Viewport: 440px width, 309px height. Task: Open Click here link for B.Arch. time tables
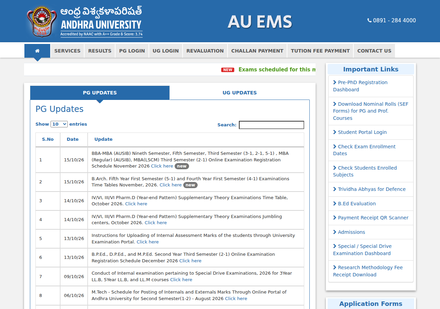pyautogui.click(x=170, y=185)
